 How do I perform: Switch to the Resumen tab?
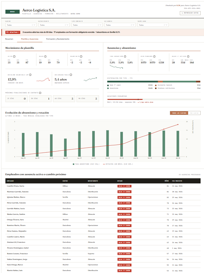click(9, 39)
